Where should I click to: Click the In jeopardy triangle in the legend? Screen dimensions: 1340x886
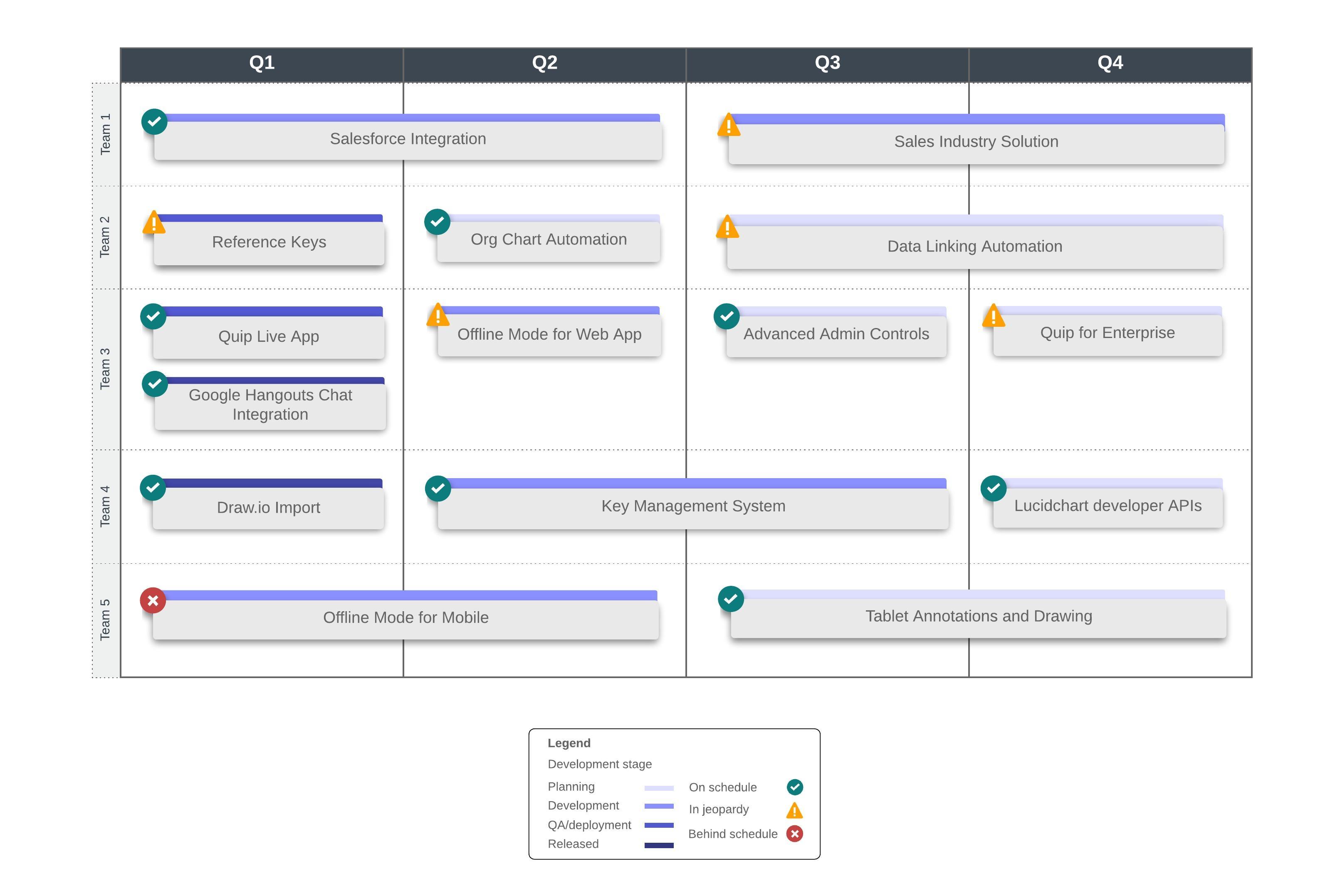pyautogui.click(x=794, y=812)
